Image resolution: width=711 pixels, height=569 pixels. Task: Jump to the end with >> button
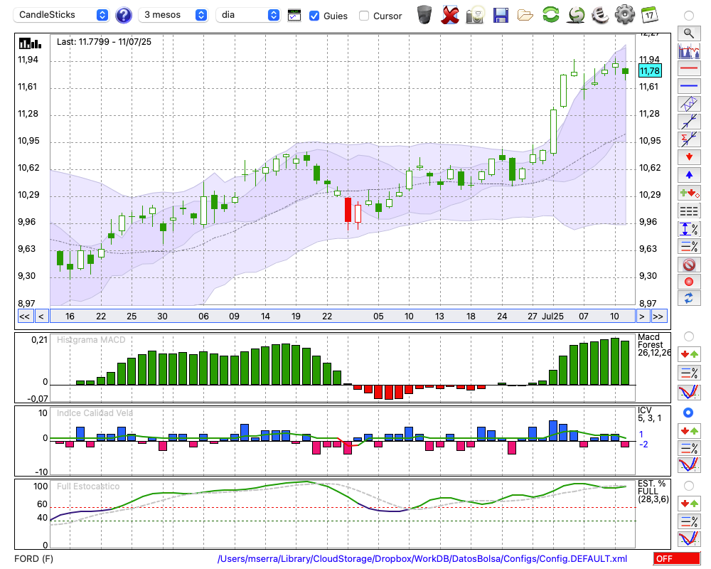tap(659, 317)
